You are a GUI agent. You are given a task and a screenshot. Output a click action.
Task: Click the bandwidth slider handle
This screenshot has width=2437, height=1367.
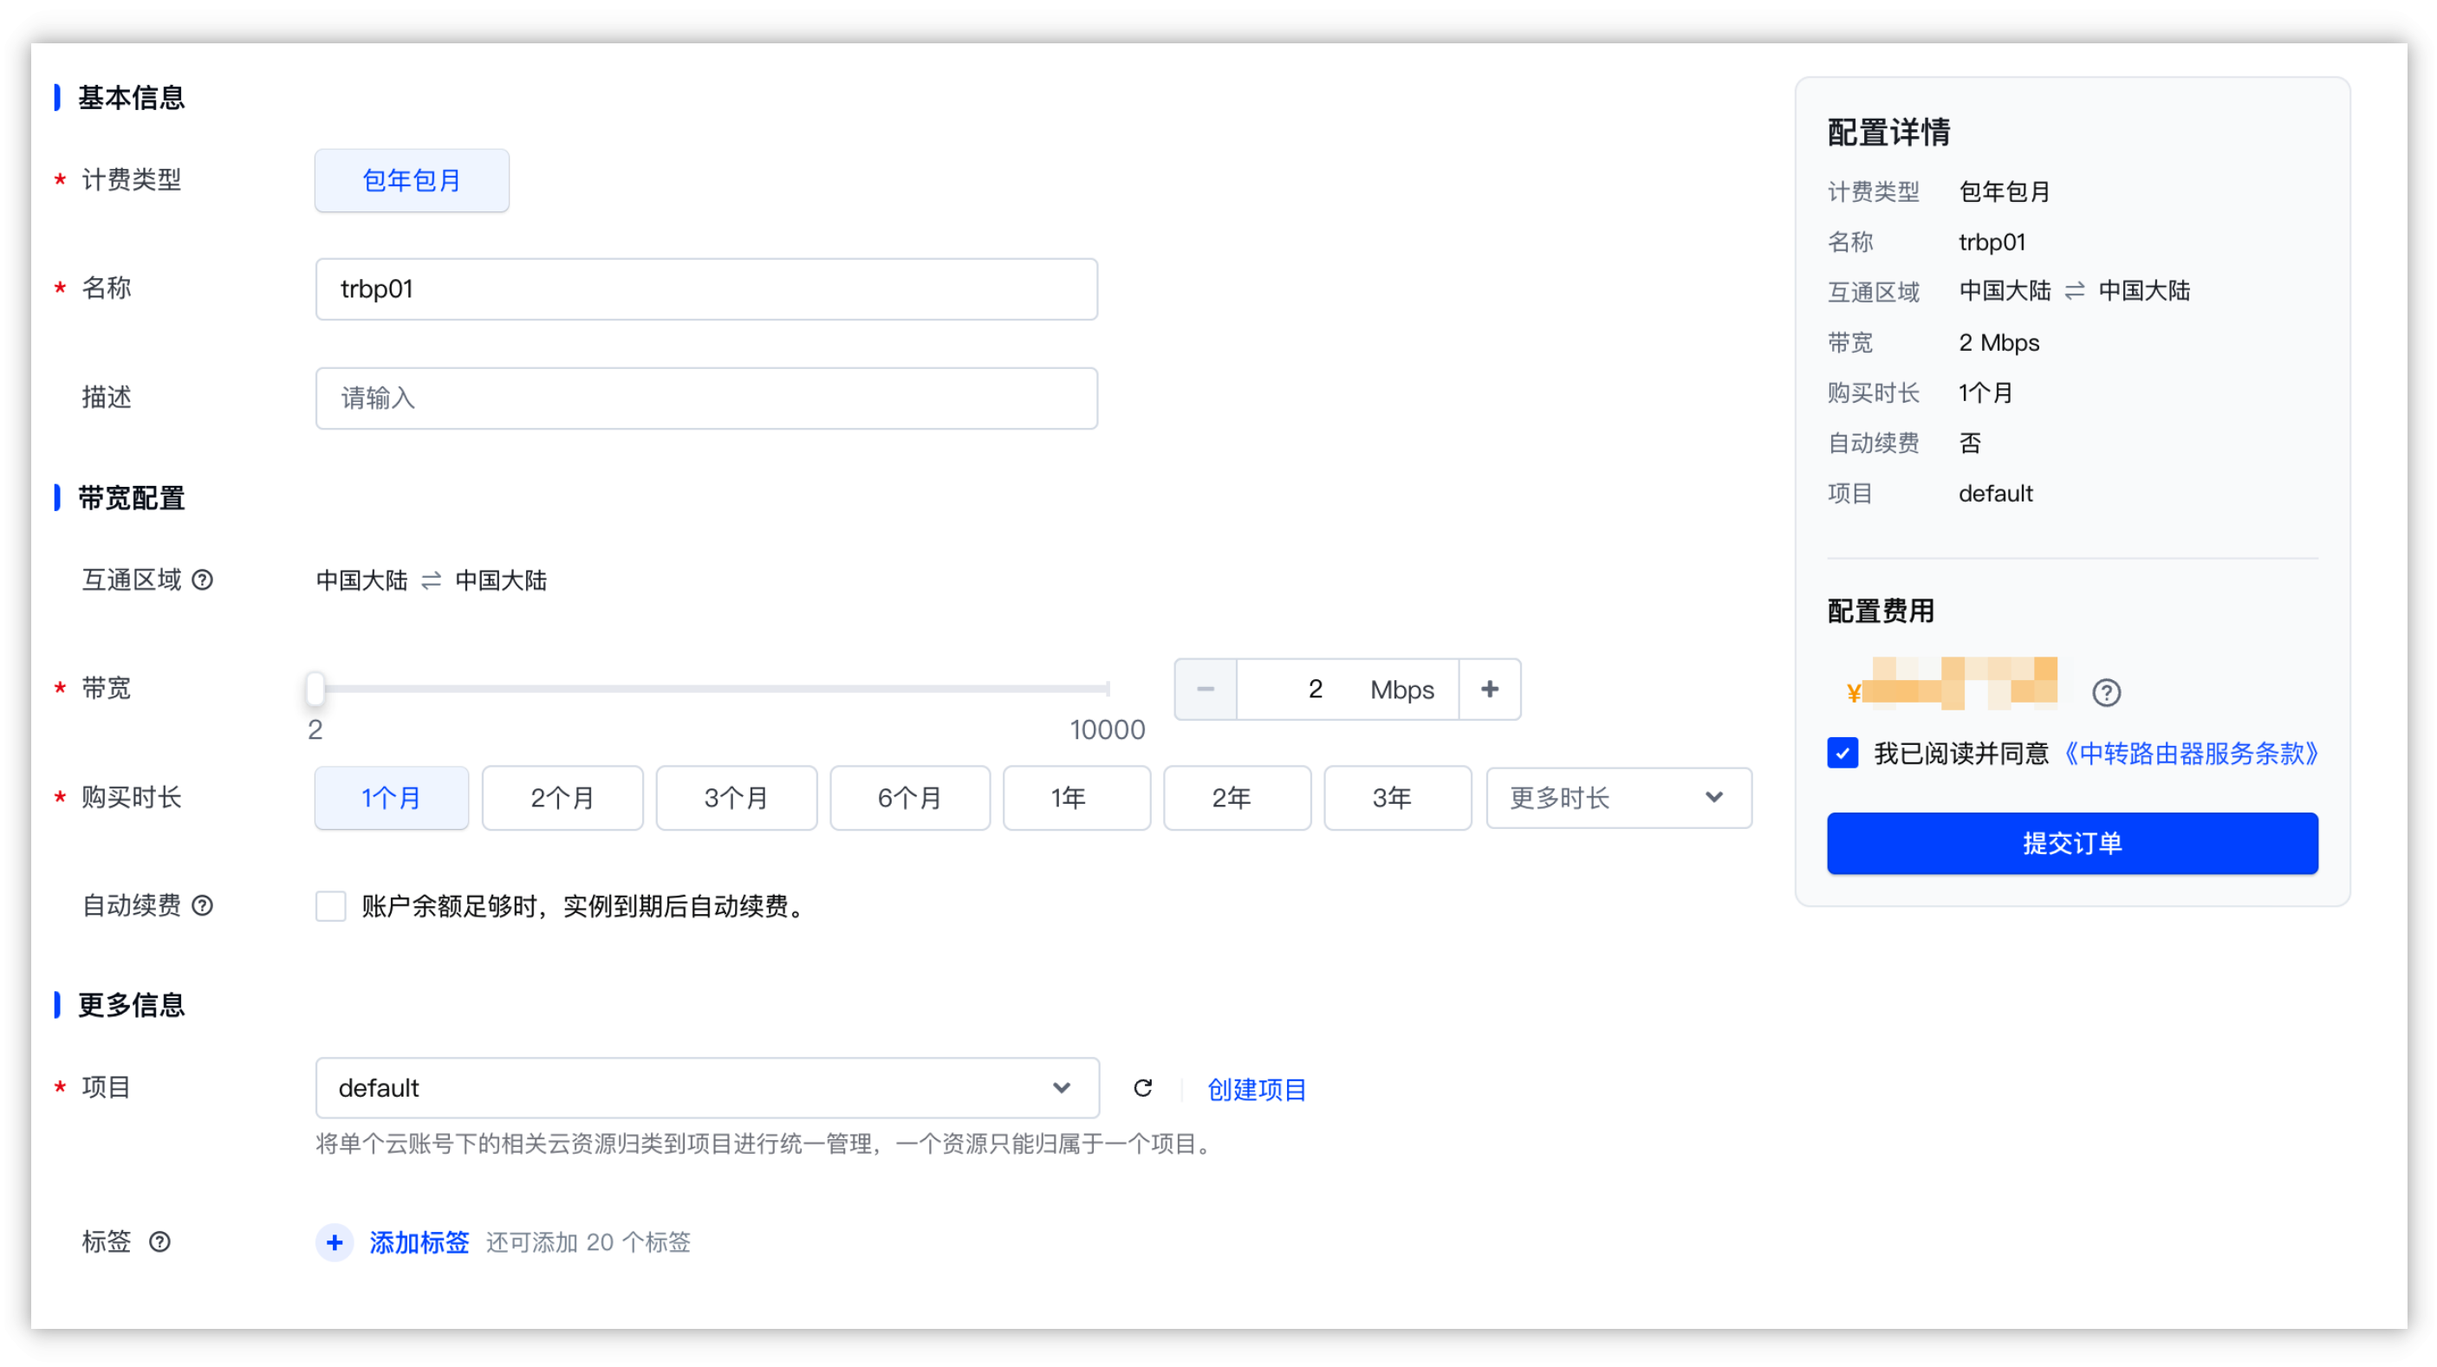click(315, 690)
